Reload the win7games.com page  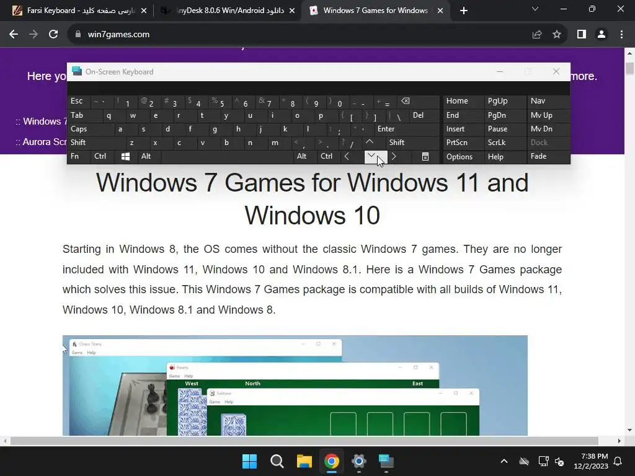(x=53, y=35)
